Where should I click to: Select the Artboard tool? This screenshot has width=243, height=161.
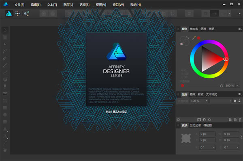pos(5,37)
